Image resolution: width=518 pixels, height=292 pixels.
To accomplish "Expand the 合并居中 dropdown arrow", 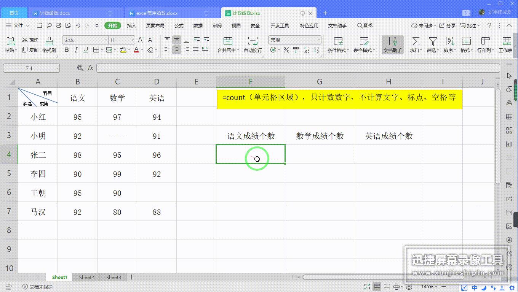I will pyautogui.click(x=238, y=50).
